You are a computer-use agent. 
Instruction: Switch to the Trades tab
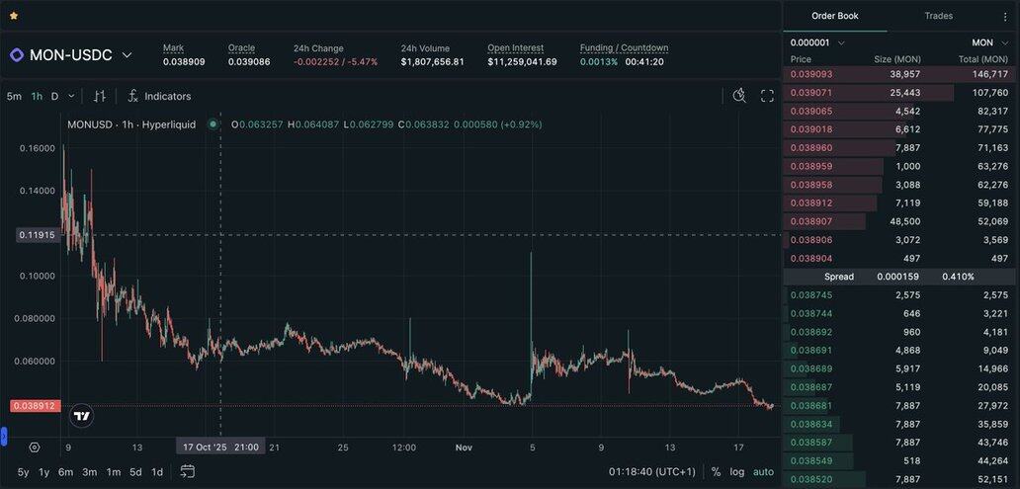pos(938,16)
